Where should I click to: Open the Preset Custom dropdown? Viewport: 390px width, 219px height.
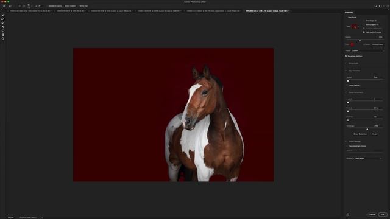(x=367, y=50)
